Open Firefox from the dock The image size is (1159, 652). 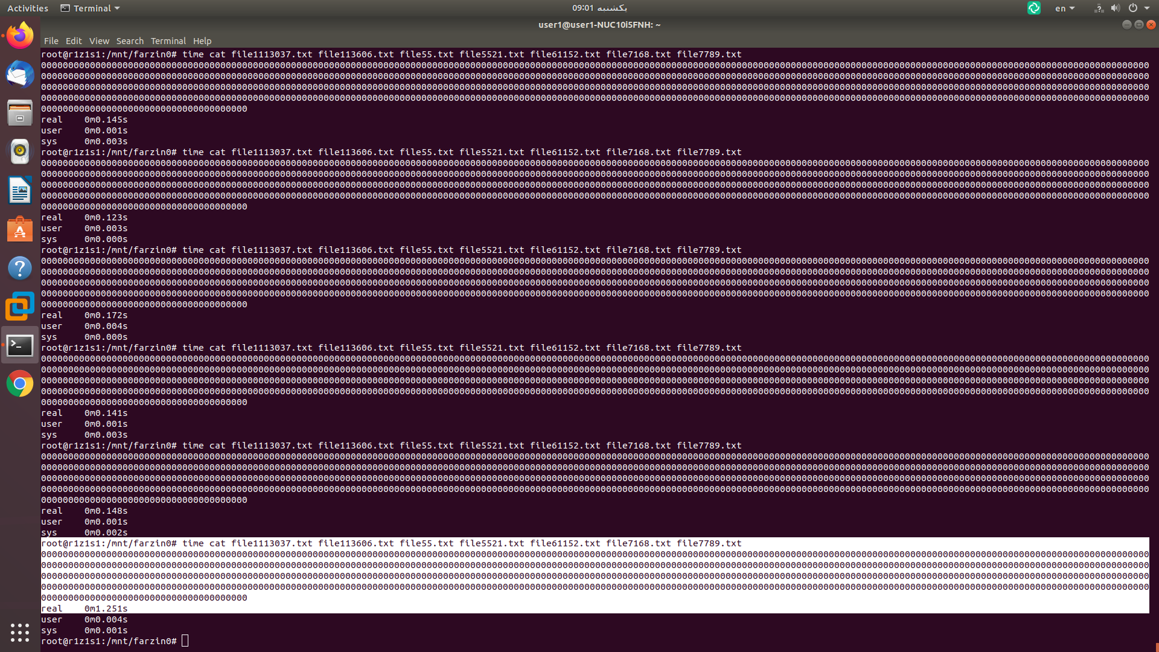[x=20, y=36]
